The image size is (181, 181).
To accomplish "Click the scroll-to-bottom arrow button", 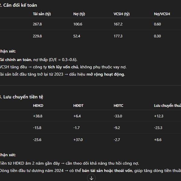I will click(x=91, y=178).
